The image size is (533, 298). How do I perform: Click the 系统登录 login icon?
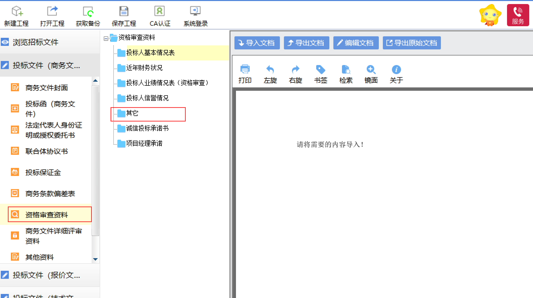point(195,11)
